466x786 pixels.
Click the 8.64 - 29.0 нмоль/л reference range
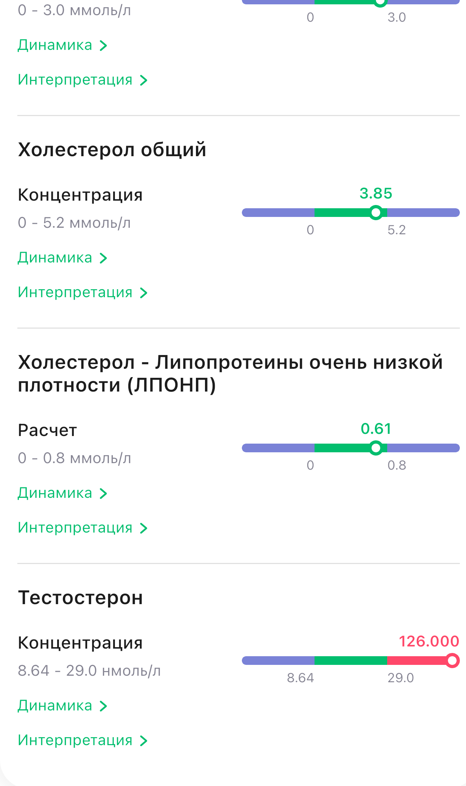coord(89,671)
